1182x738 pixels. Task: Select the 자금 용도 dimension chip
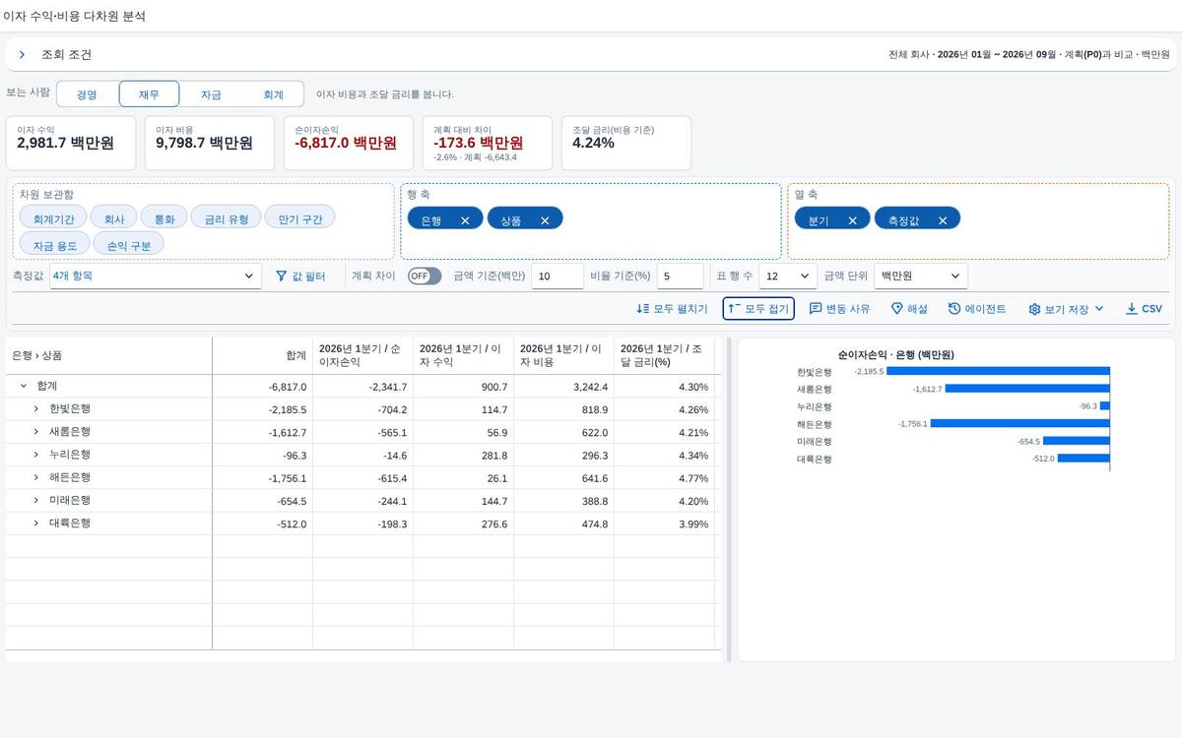tap(54, 246)
